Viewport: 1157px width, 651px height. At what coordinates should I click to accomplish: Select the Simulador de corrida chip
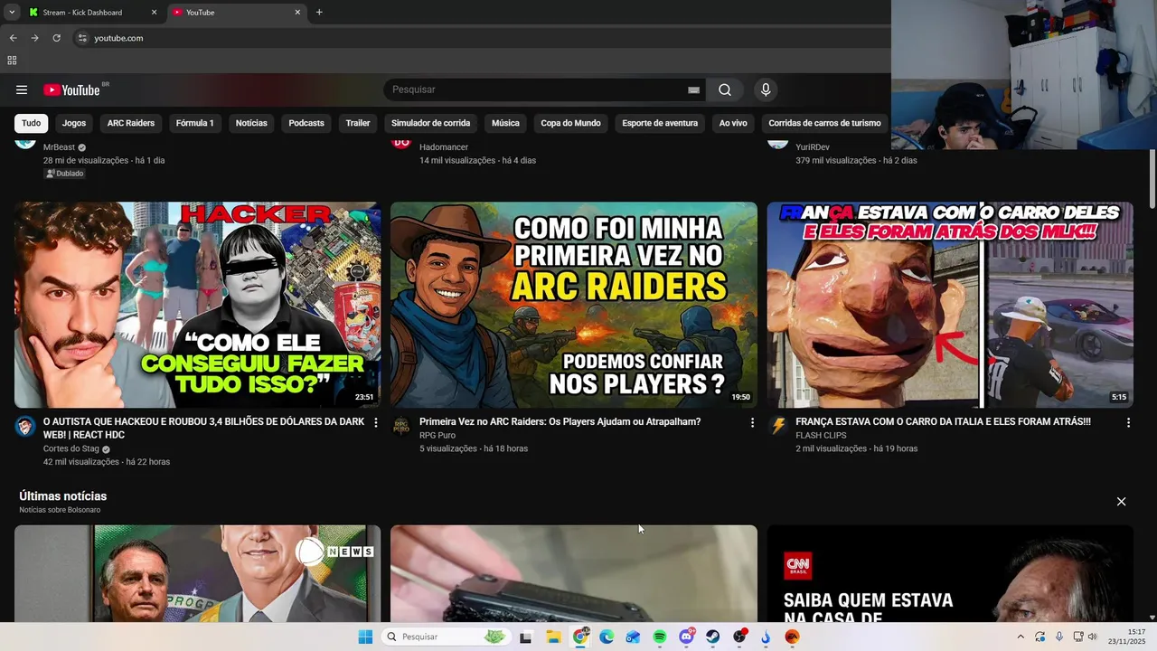coord(431,123)
